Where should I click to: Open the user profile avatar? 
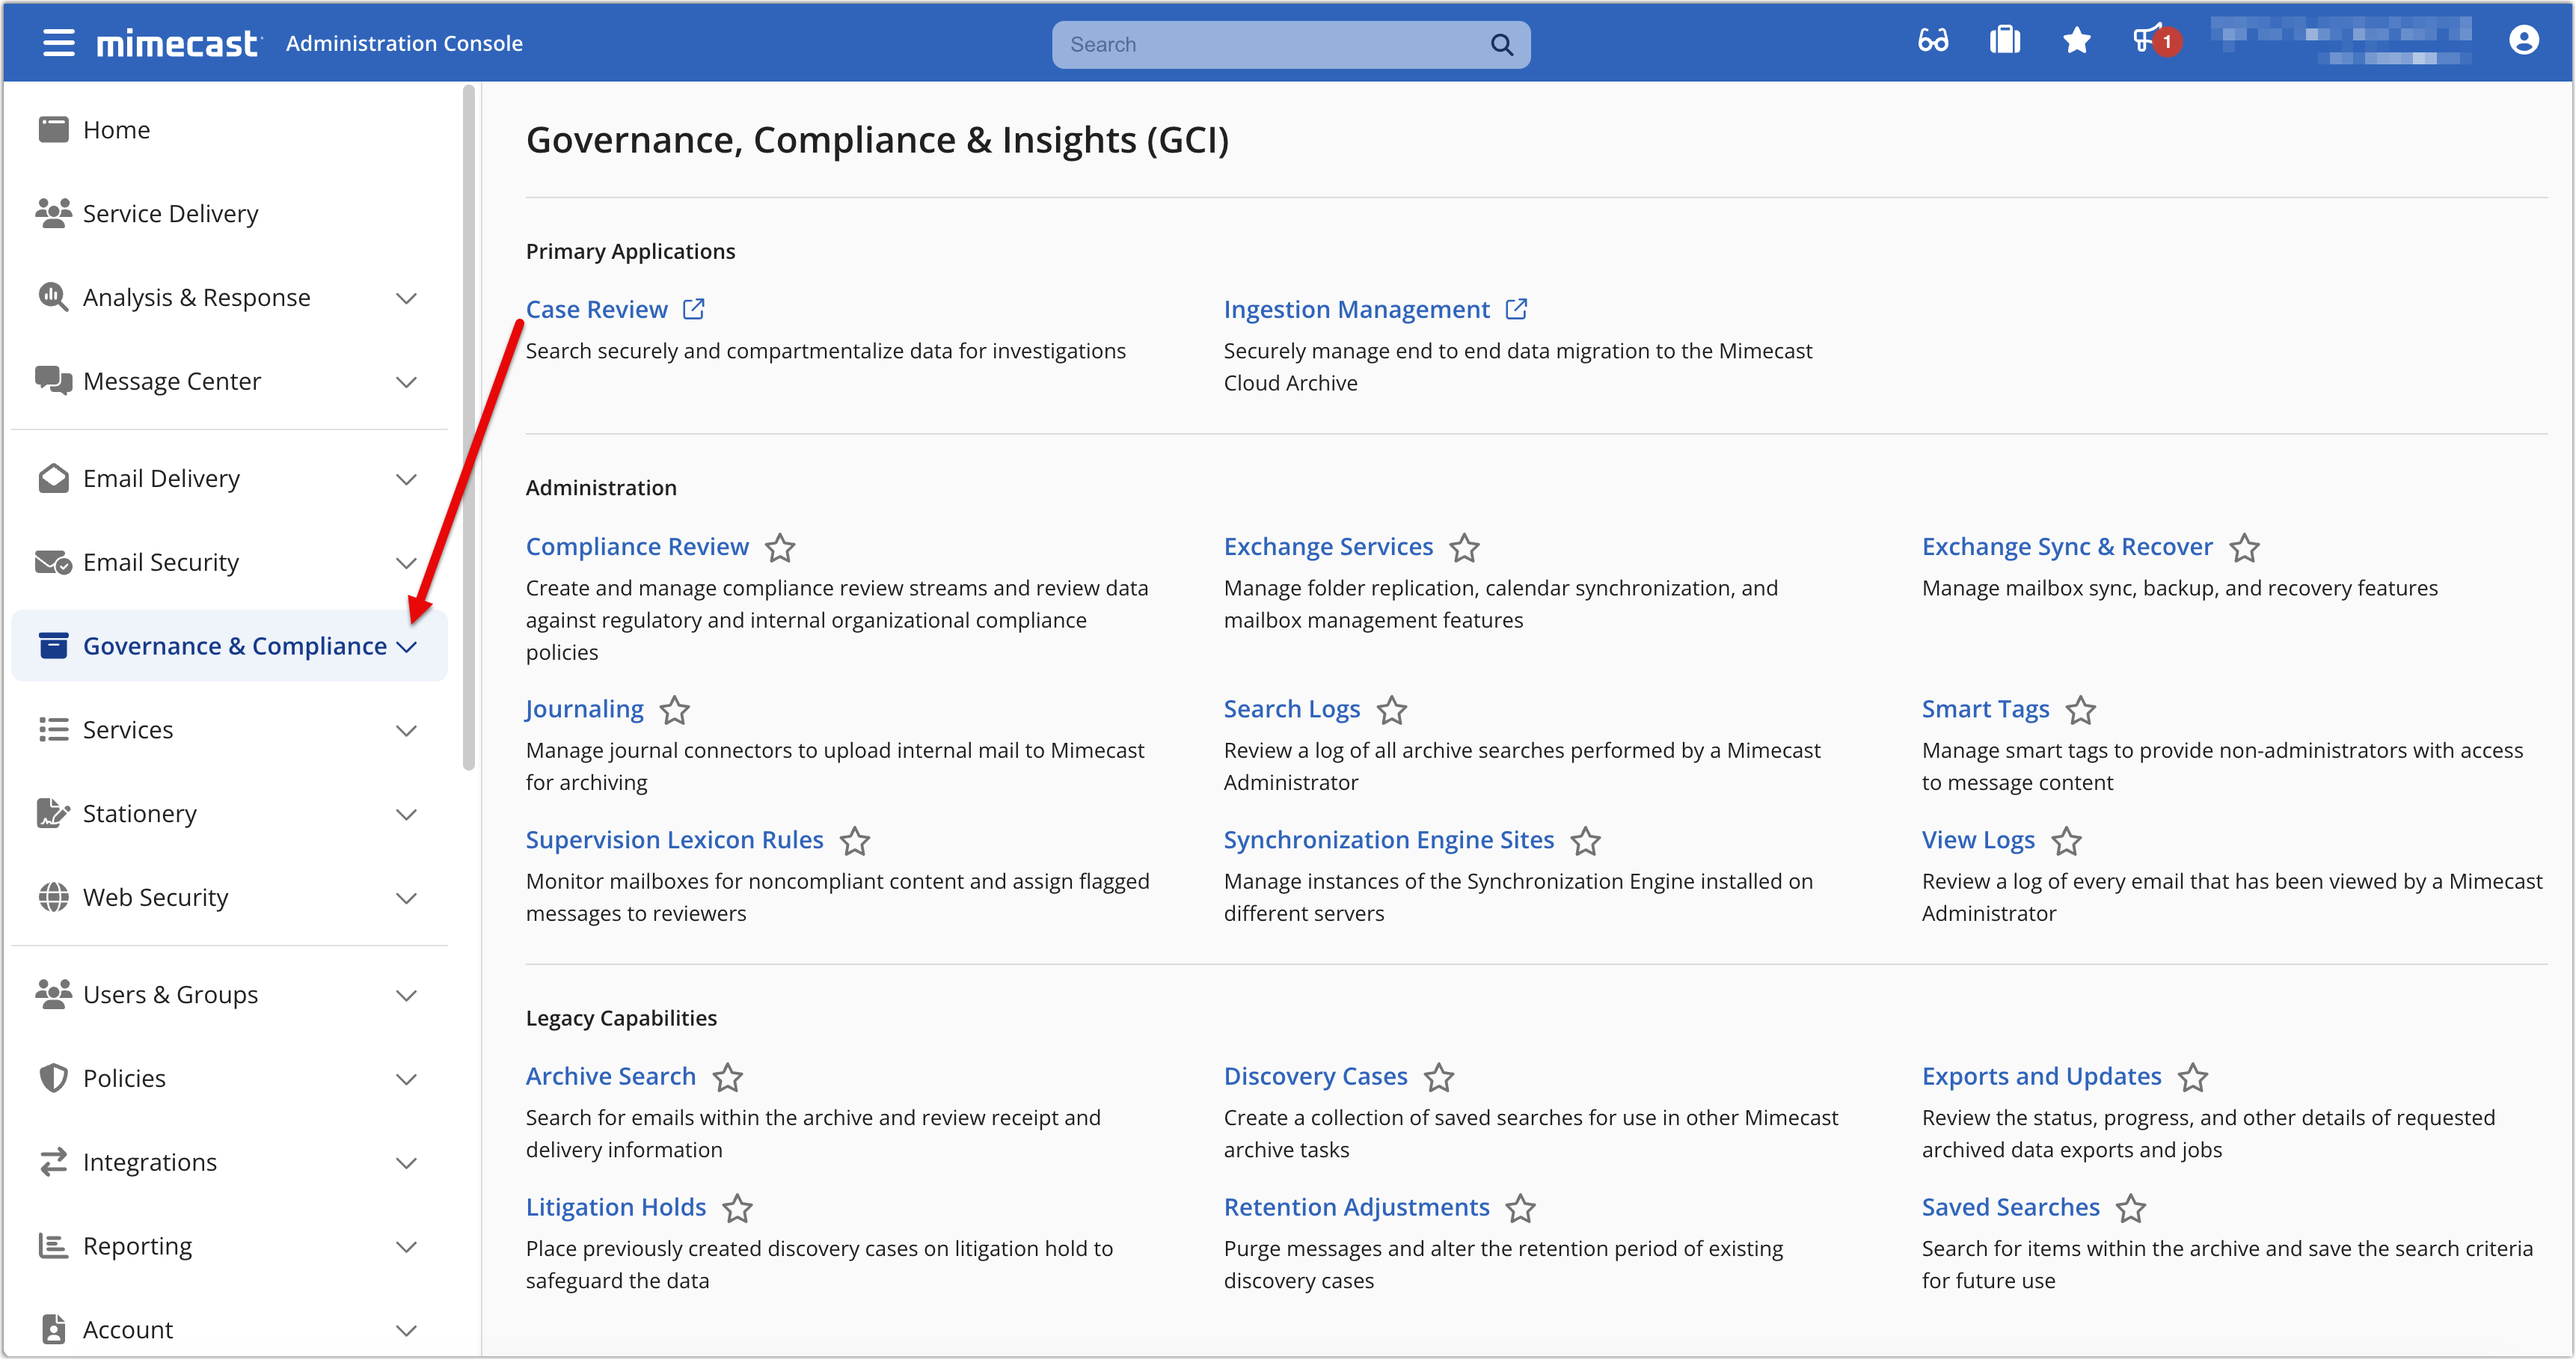point(2523,41)
